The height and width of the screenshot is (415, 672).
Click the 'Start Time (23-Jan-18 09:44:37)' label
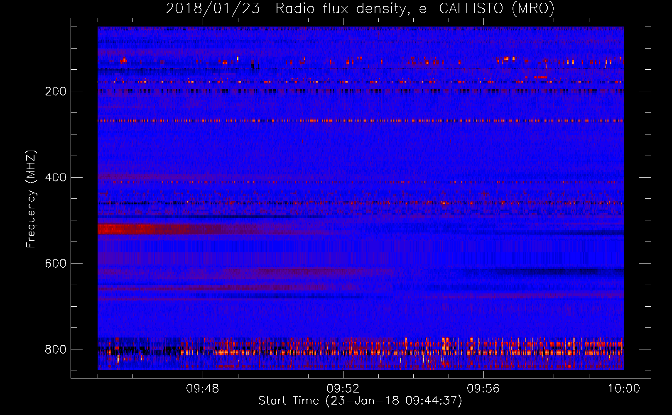(360, 401)
